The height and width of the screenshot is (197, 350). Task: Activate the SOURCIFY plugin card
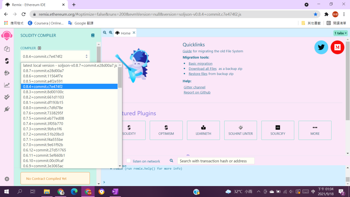click(278, 130)
